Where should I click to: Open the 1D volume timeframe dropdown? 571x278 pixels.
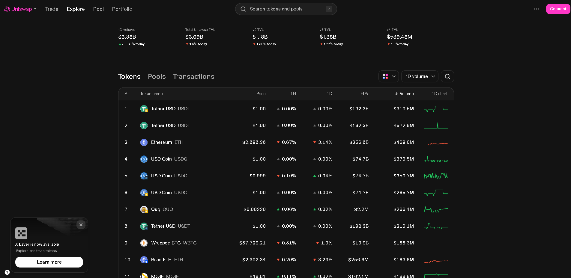[420, 76]
